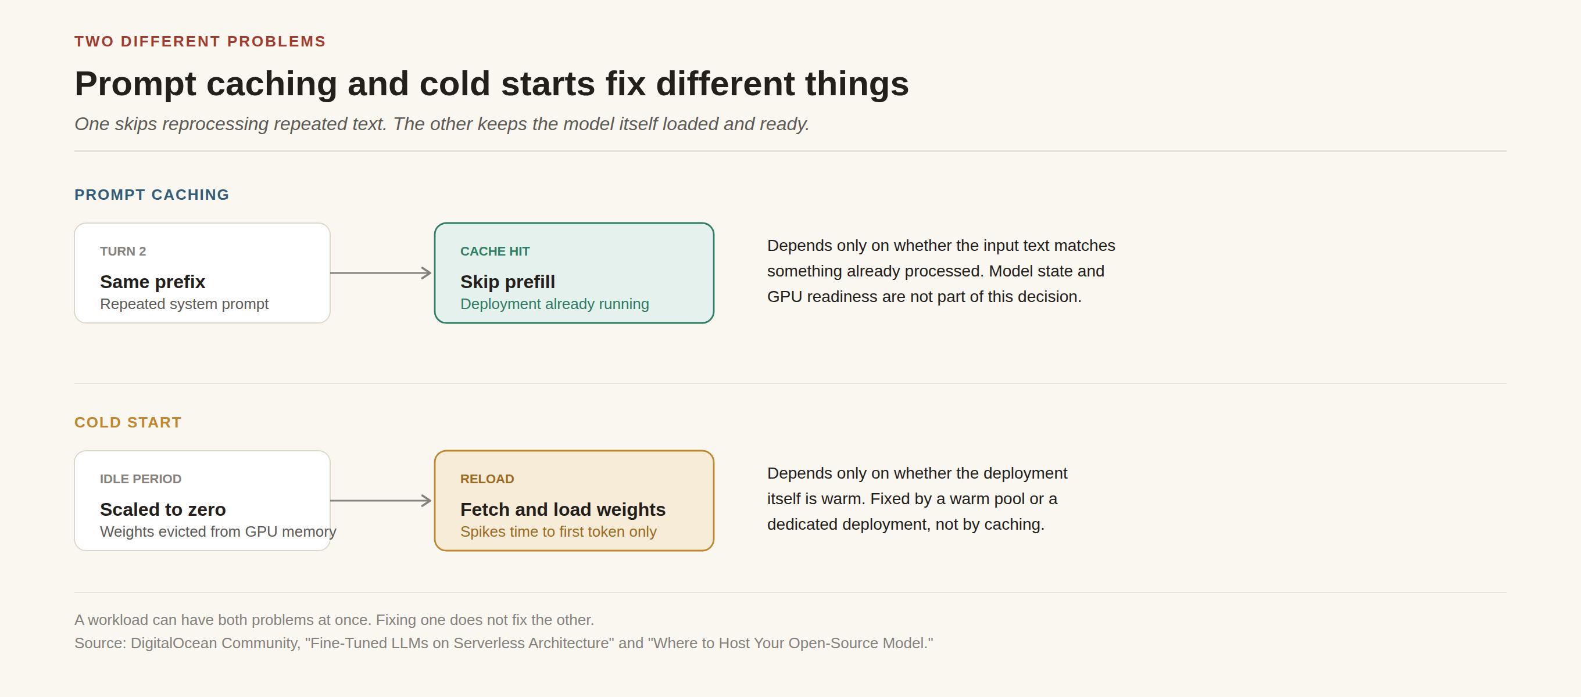Screen dimensions: 1581x697
Task: Click the CACHE HIT green label
Action: pos(495,251)
